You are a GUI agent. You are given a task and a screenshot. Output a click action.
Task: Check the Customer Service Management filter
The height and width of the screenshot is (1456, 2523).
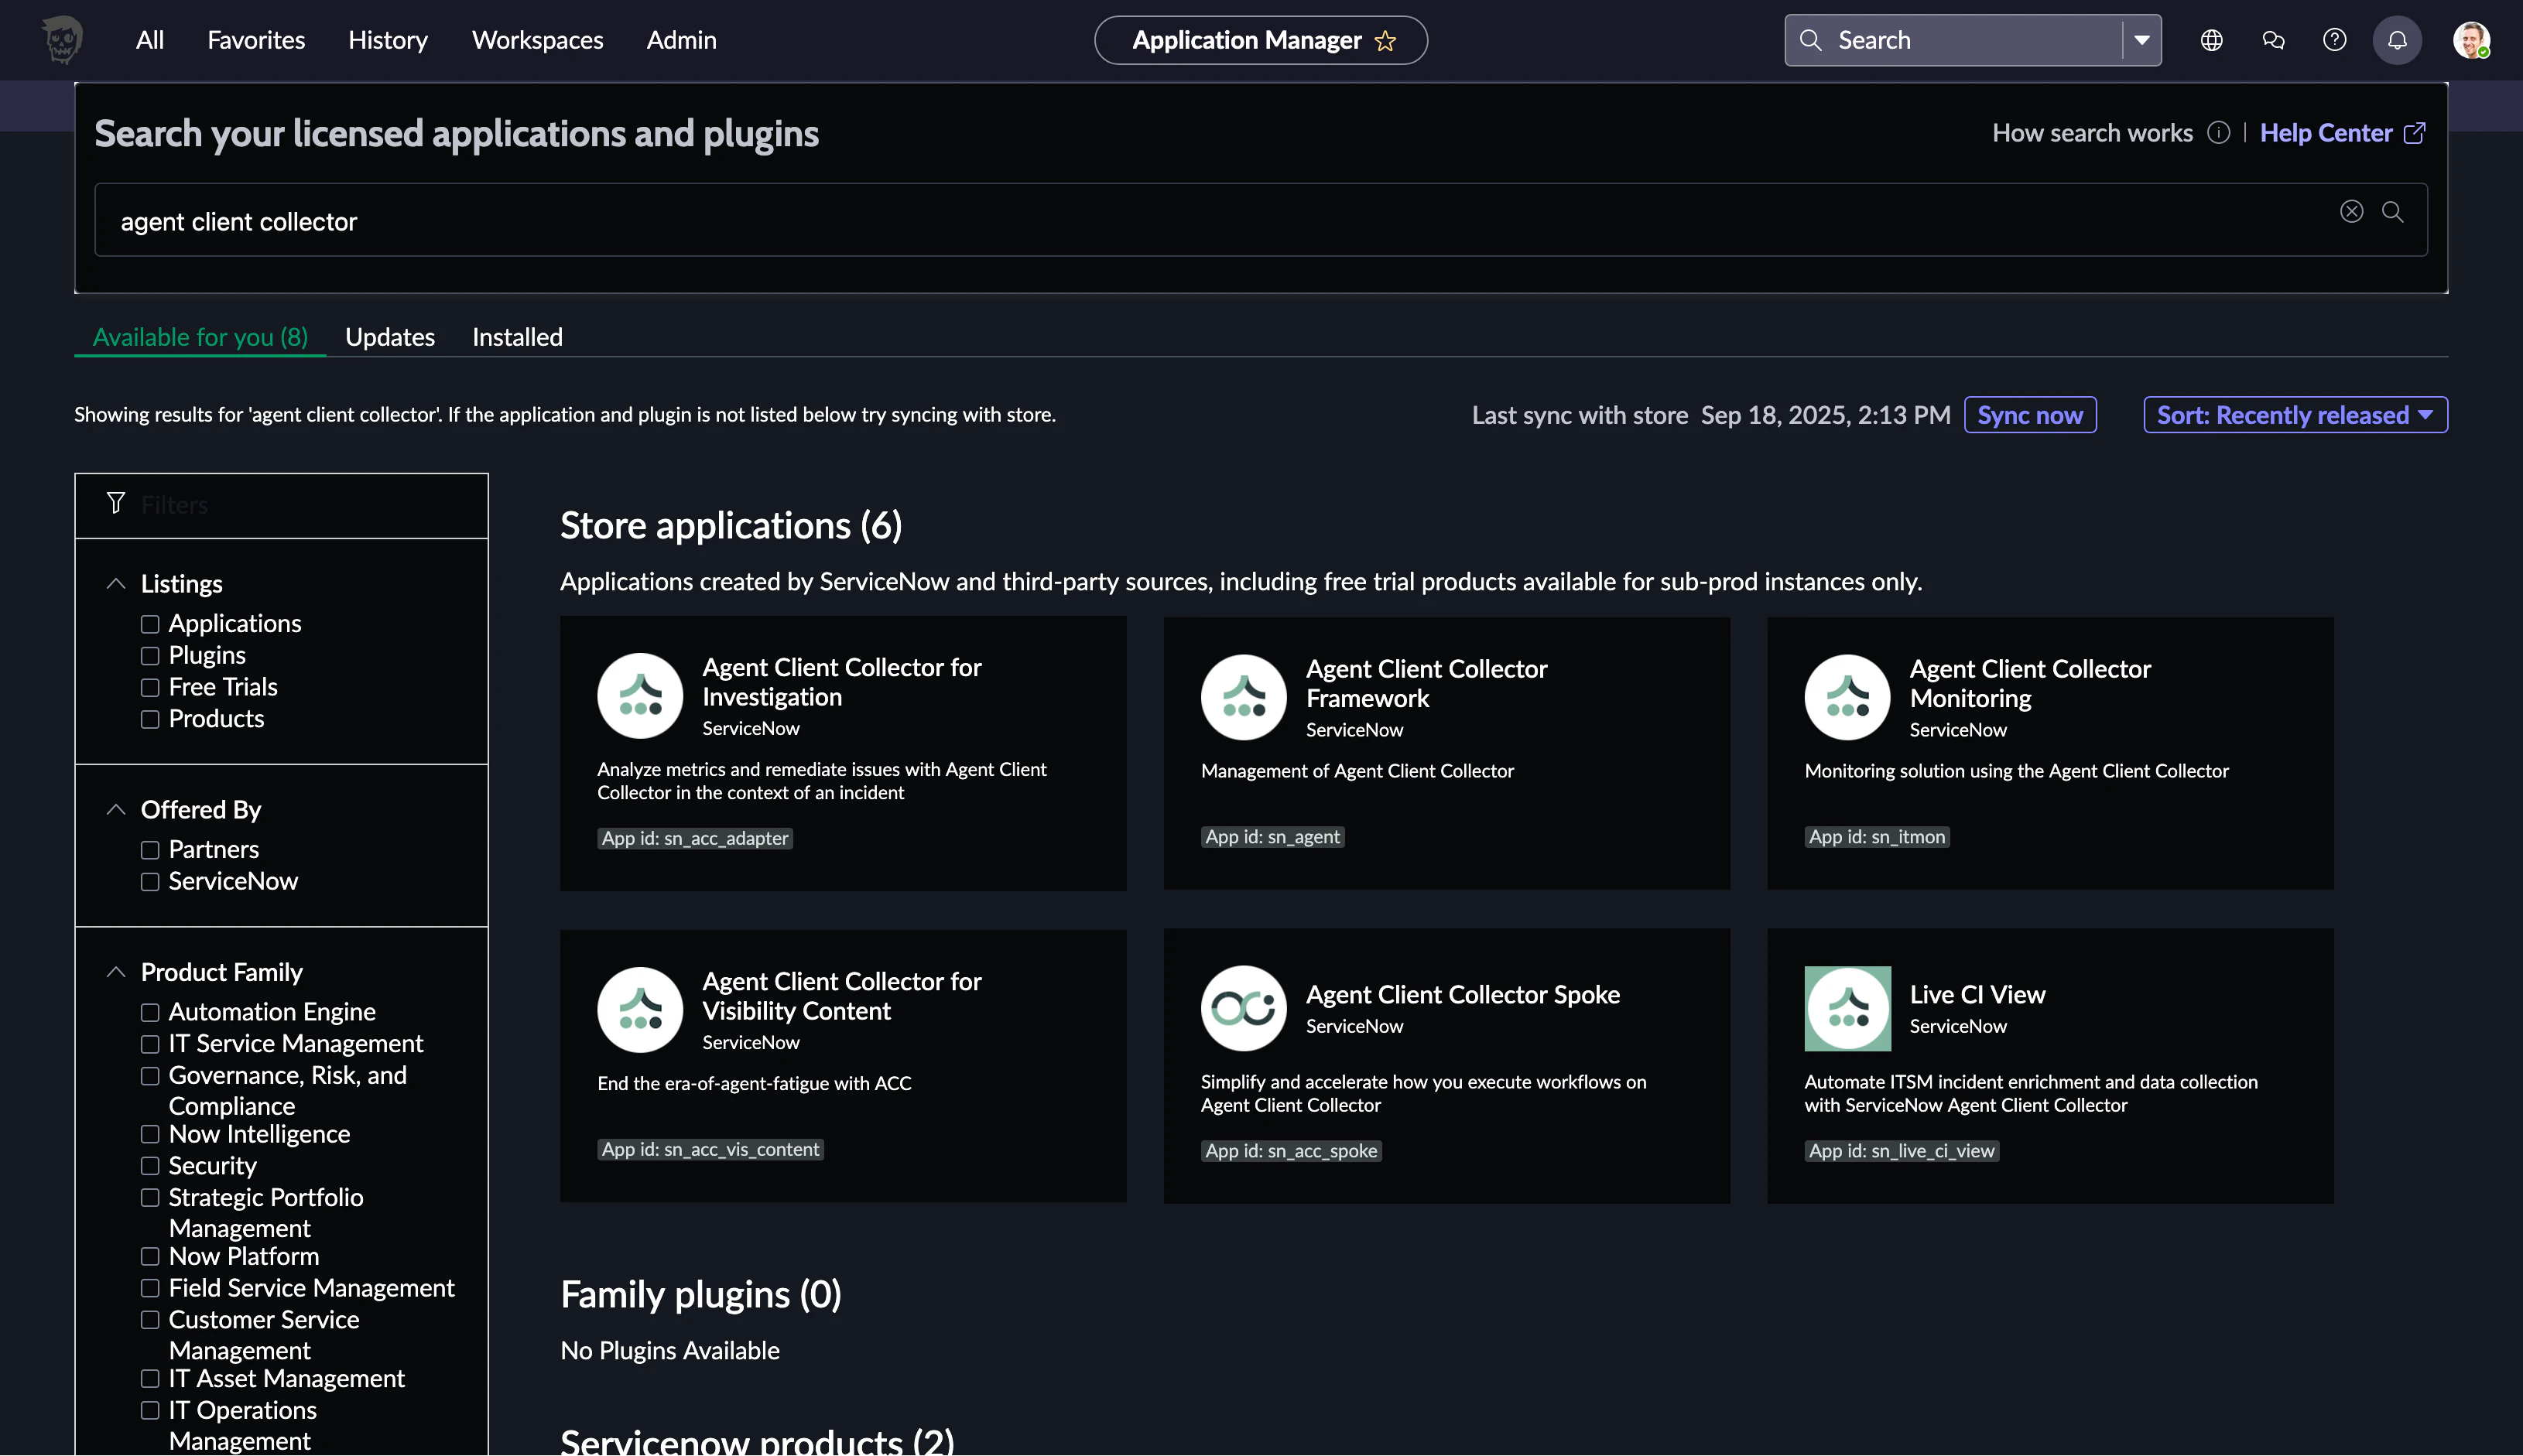[x=150, y=1321]
